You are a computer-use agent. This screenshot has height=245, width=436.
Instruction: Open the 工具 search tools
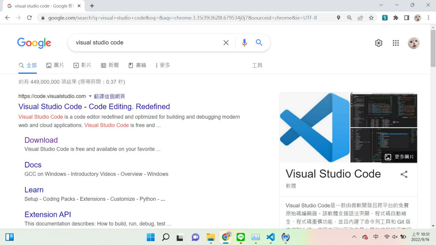point(257,65)
